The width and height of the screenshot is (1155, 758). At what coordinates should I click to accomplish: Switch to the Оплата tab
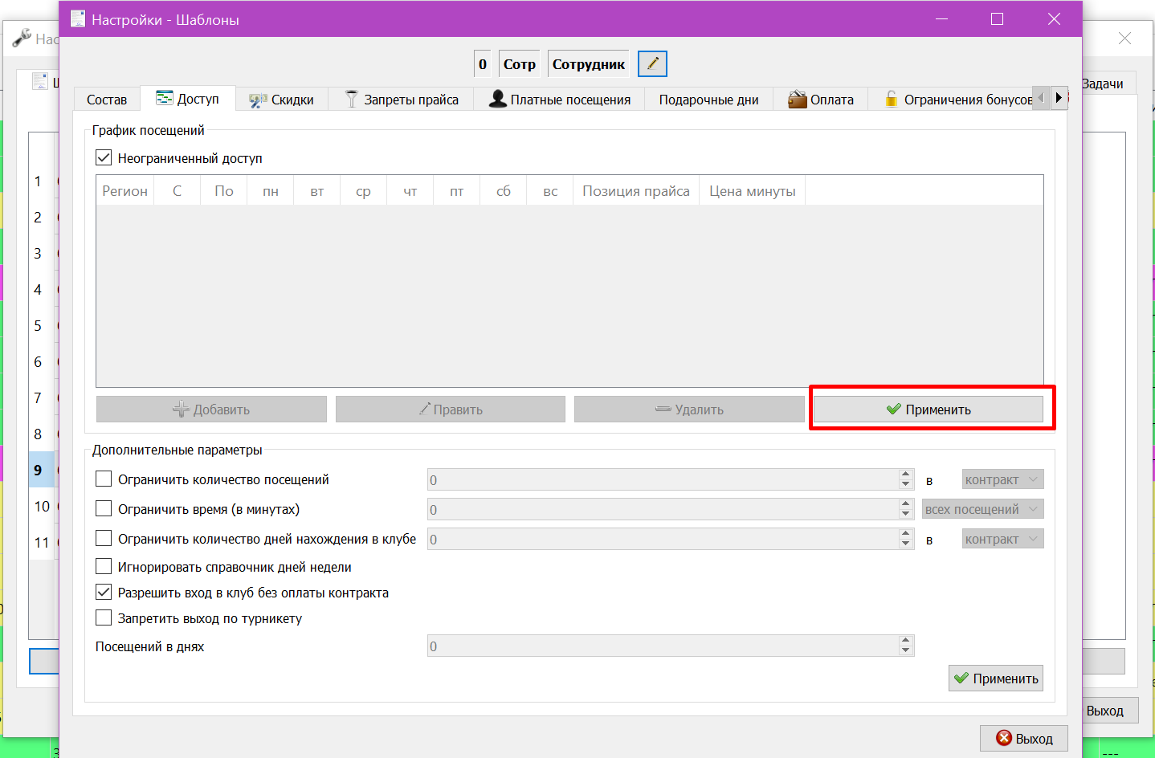pos(821,100)
